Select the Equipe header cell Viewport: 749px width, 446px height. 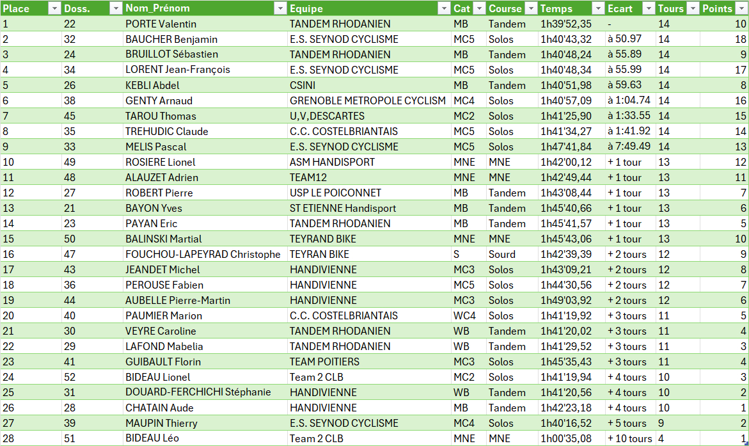[x=369, y=8]
